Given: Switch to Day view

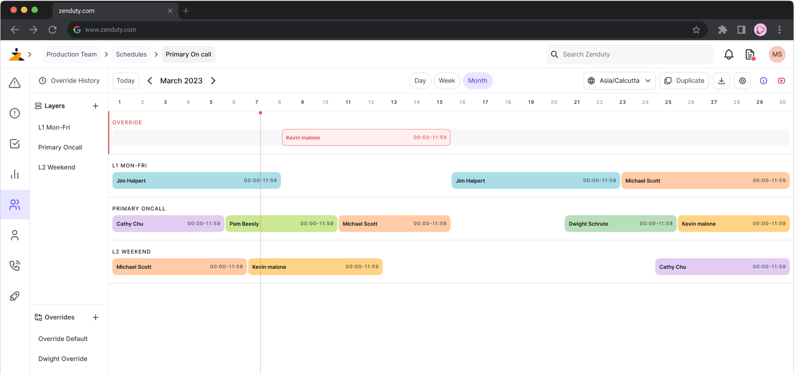Looking at the screenshot, I should click(x=420, y=81).
